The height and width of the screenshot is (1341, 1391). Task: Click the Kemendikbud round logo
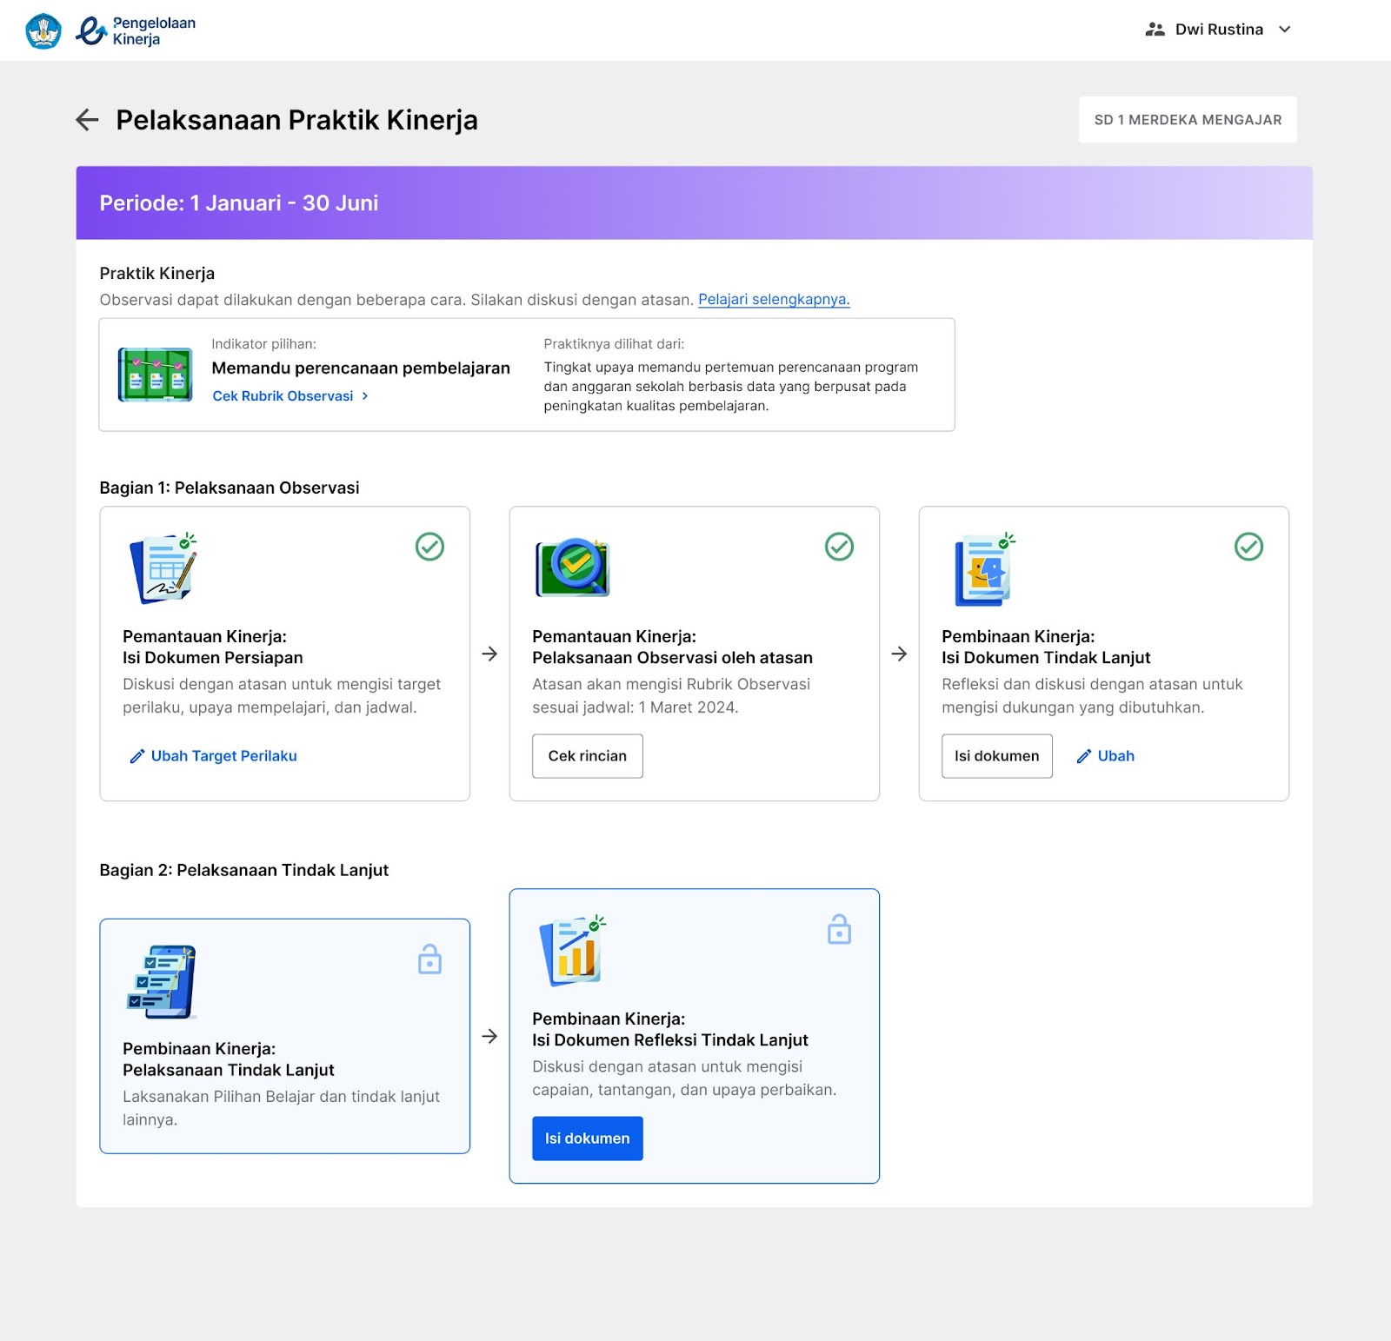click(x=43, y=31)
